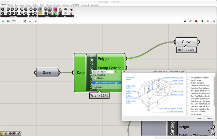Screen dimensions: 217x139
Task: Click the green pixel icon in Input panel
Action: tap(55, 13)
